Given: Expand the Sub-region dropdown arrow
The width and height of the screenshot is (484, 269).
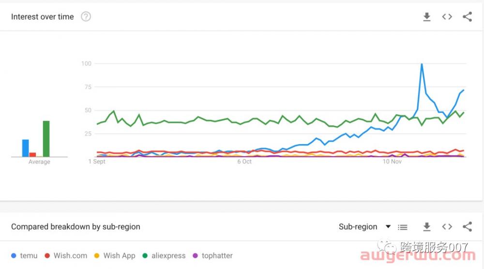Looking at the screenshot, I should (x=388, y=227).
